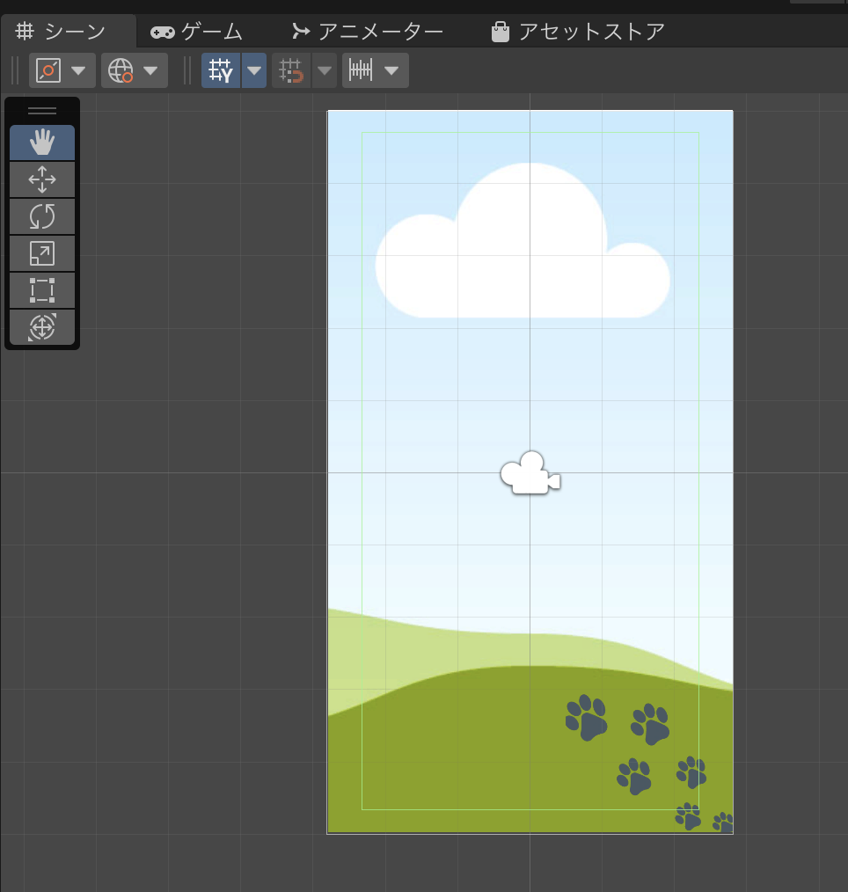
Task: Select the Transform tool
Action: (42, 327)
